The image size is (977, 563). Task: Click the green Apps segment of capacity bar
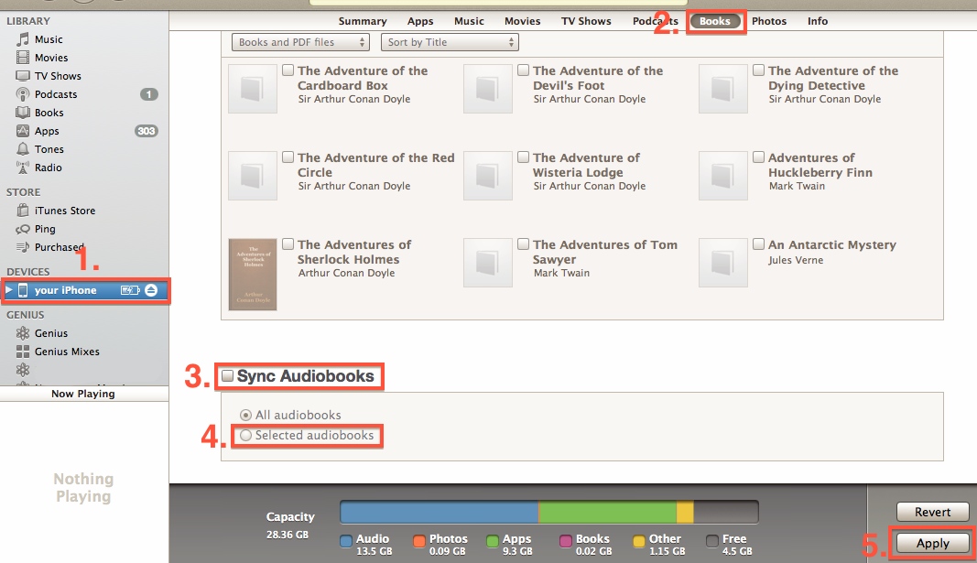coord(607,512)
